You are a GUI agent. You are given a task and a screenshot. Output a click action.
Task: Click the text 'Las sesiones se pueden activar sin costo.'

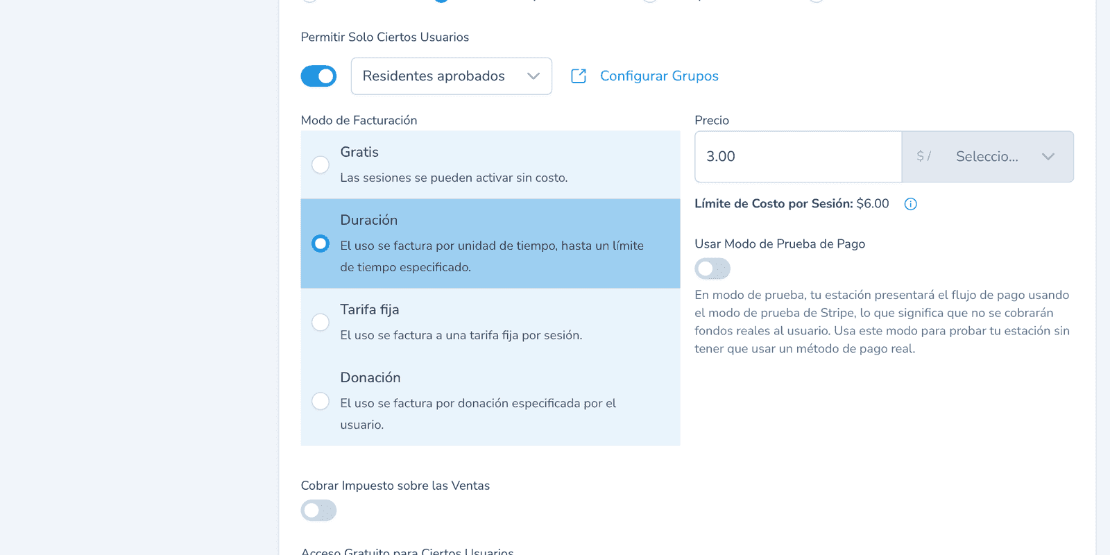[454, 178]
